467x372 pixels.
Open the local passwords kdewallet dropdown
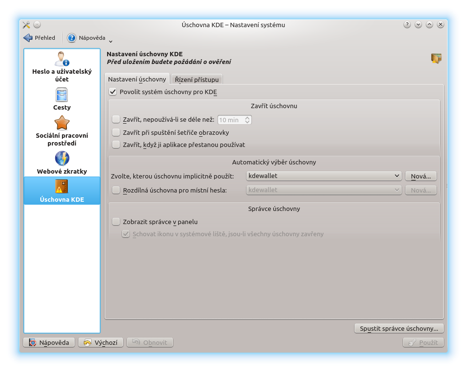coord(324,190)
